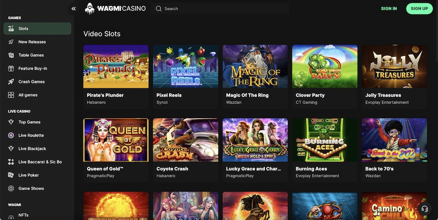Click the WAGMI Casino logo
438x220 pixels.
tap(115, 9)
